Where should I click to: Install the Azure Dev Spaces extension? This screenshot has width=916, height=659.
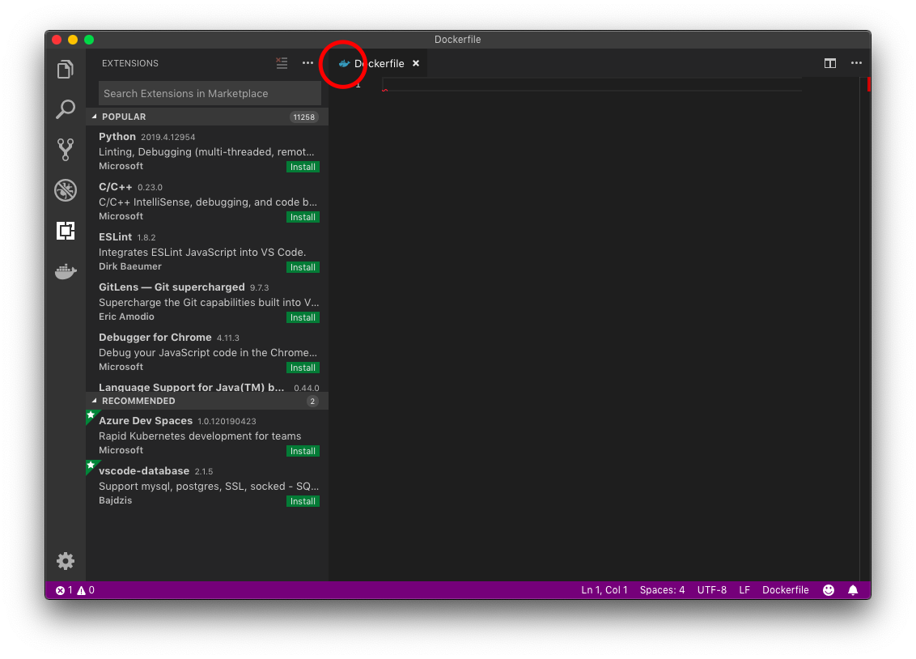tap(303, 451)
